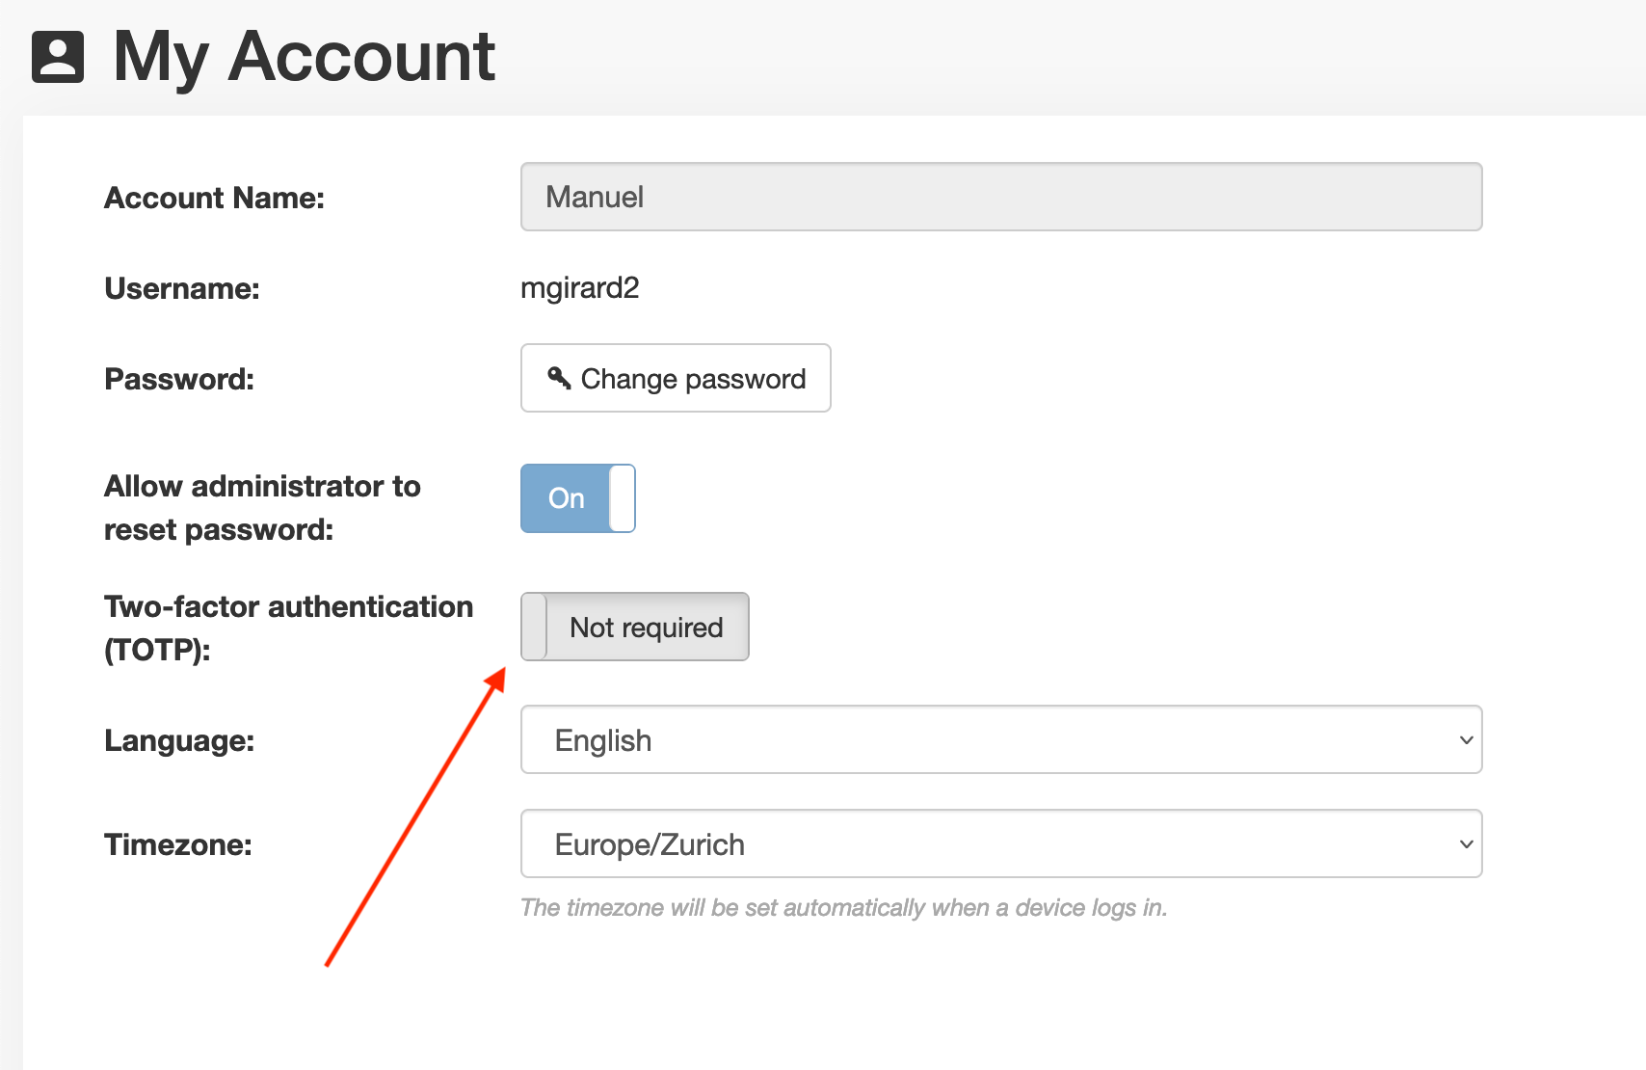
Task: Click the Change password button text
Action: (x=693, y=379)
